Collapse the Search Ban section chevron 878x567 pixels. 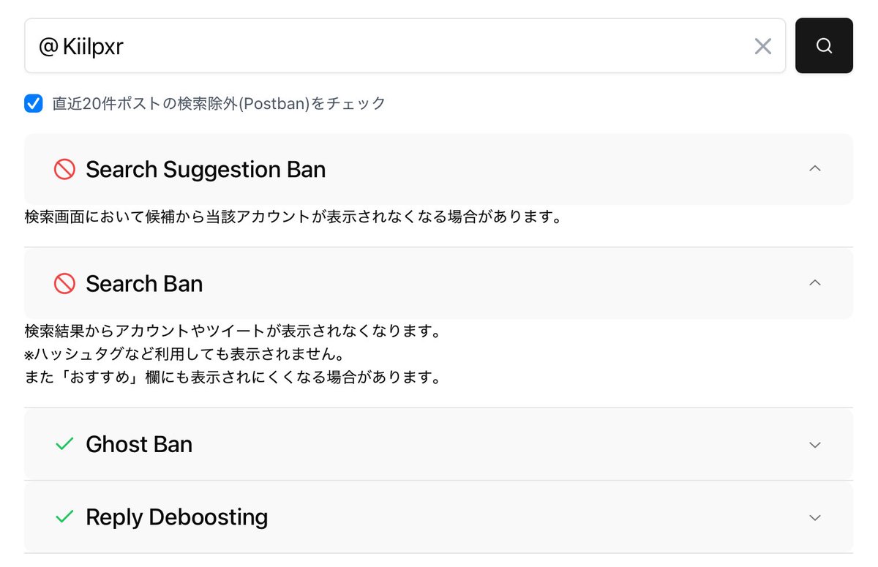(815, 282)
